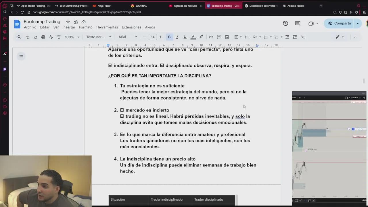368x207 pixels.
Task: Redo the last undone edit
Action: pyautogui.click(x=35, y=37)
